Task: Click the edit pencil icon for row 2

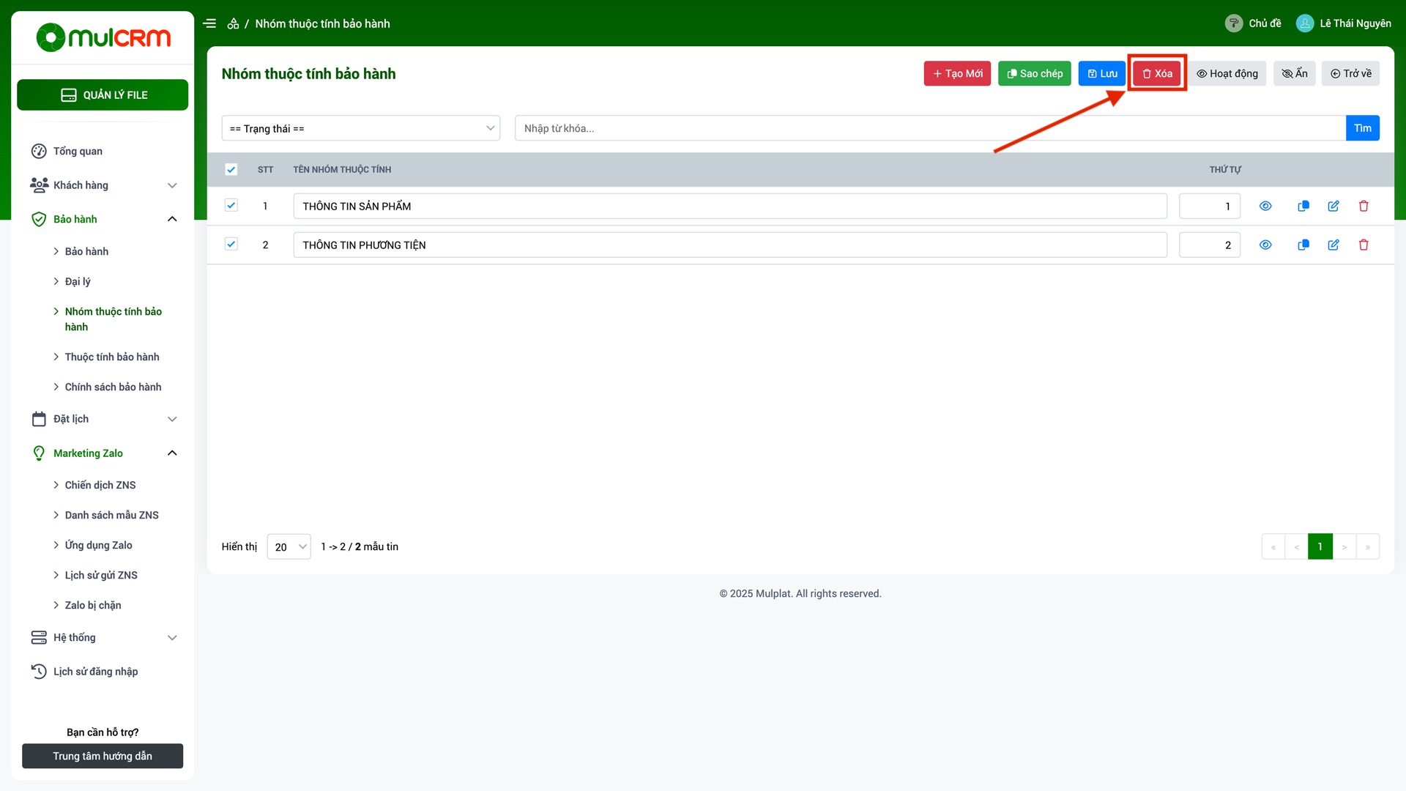Action: point(1334,245)
